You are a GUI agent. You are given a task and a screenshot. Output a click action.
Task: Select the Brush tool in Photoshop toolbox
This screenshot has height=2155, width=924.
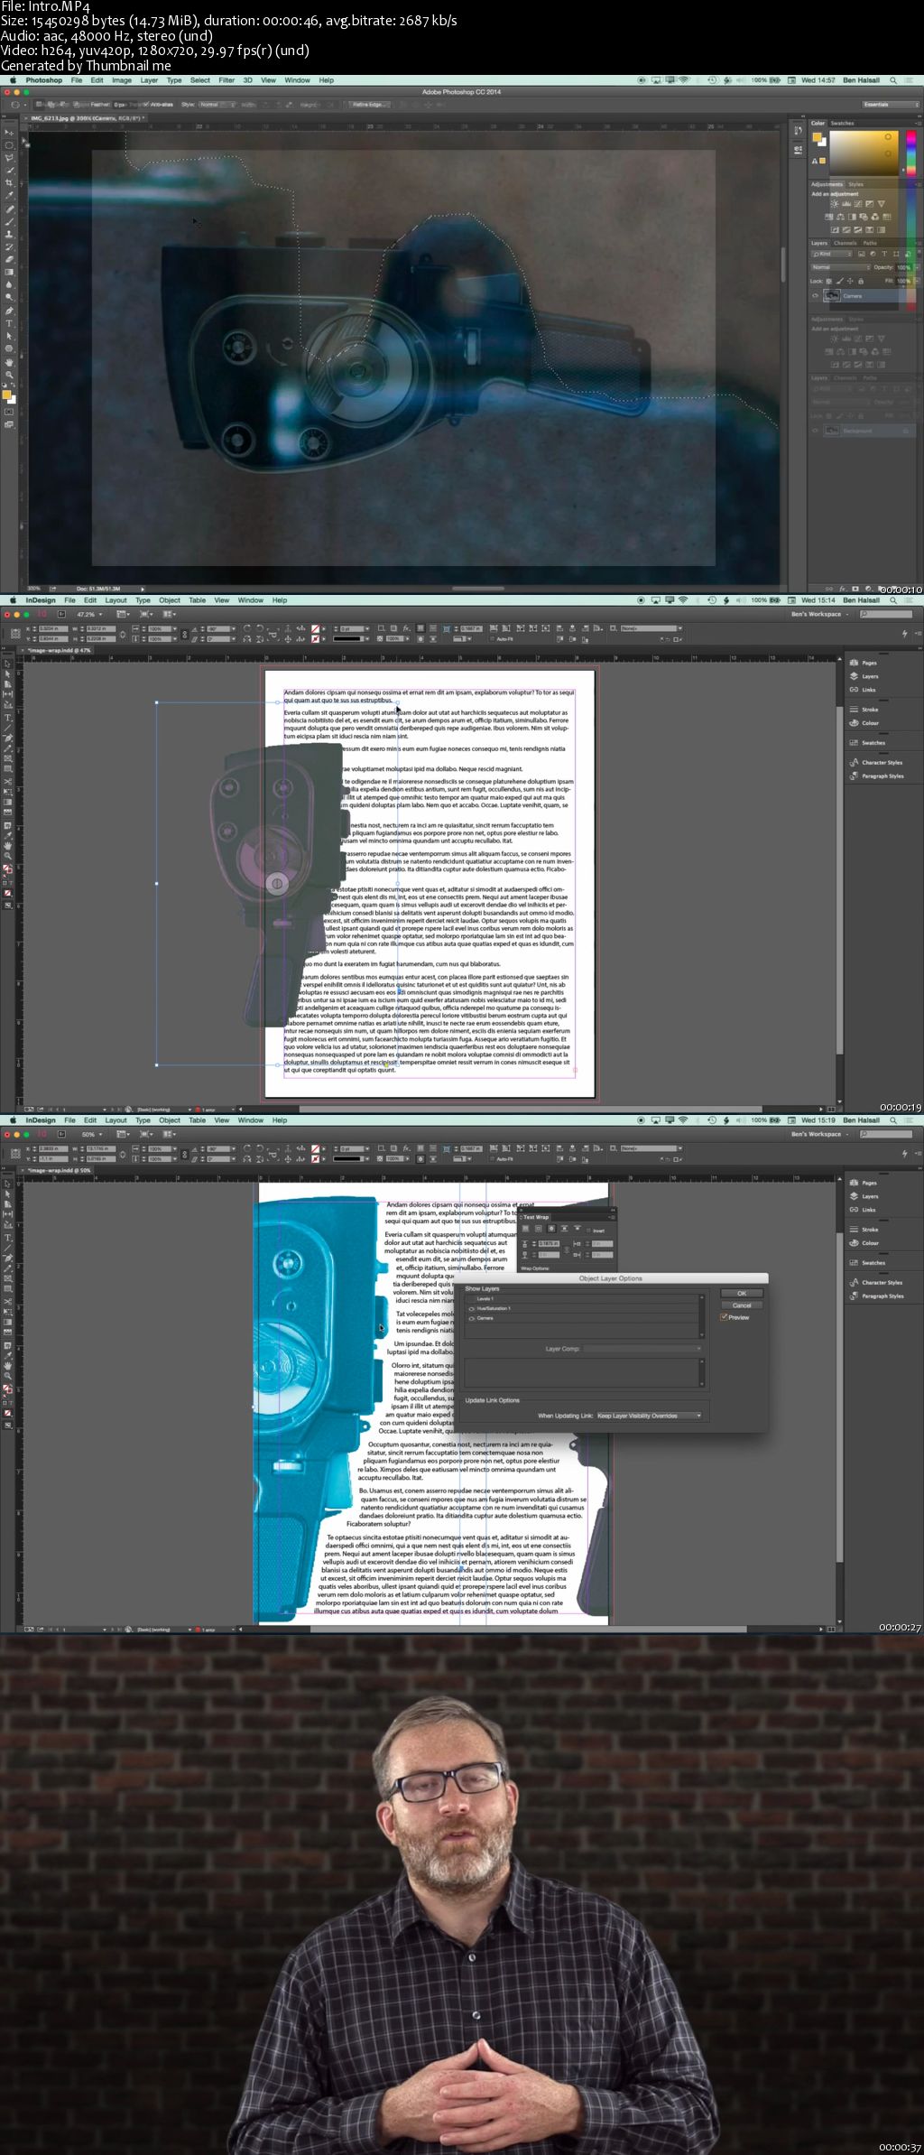pyautogui.click(x=10, y=221)
